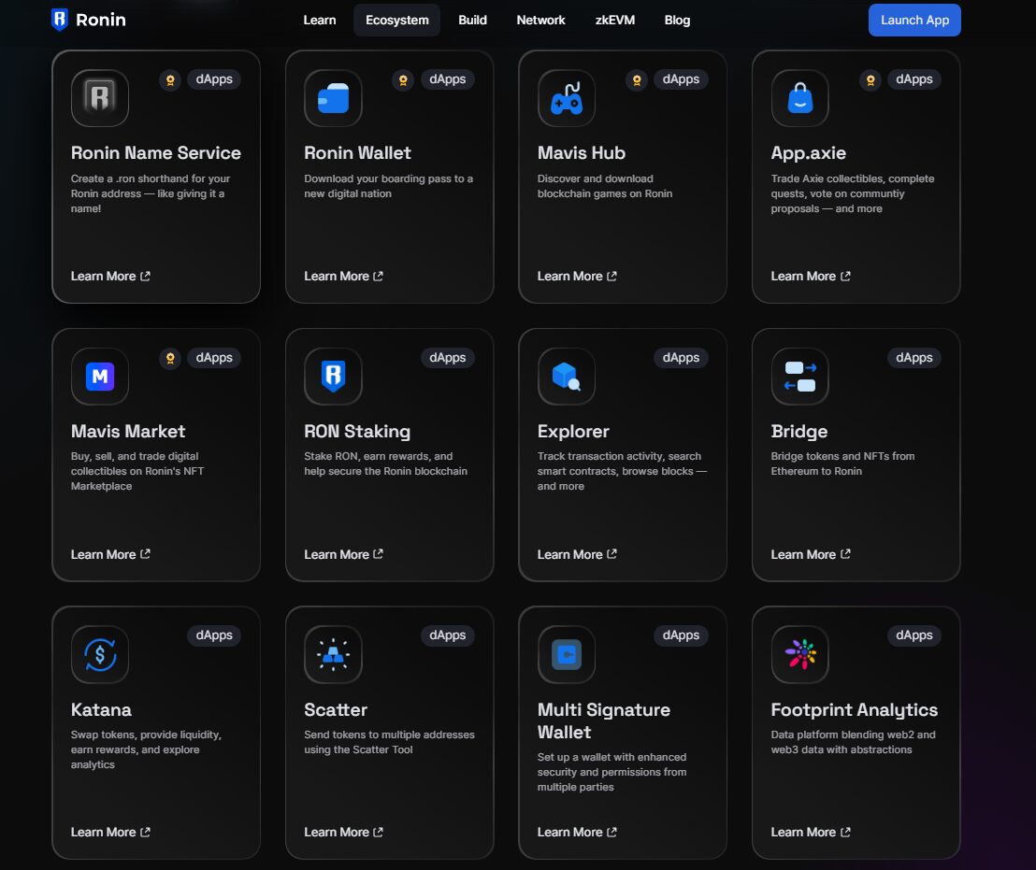Click the Ronin Wallet title

coord(357,153)
